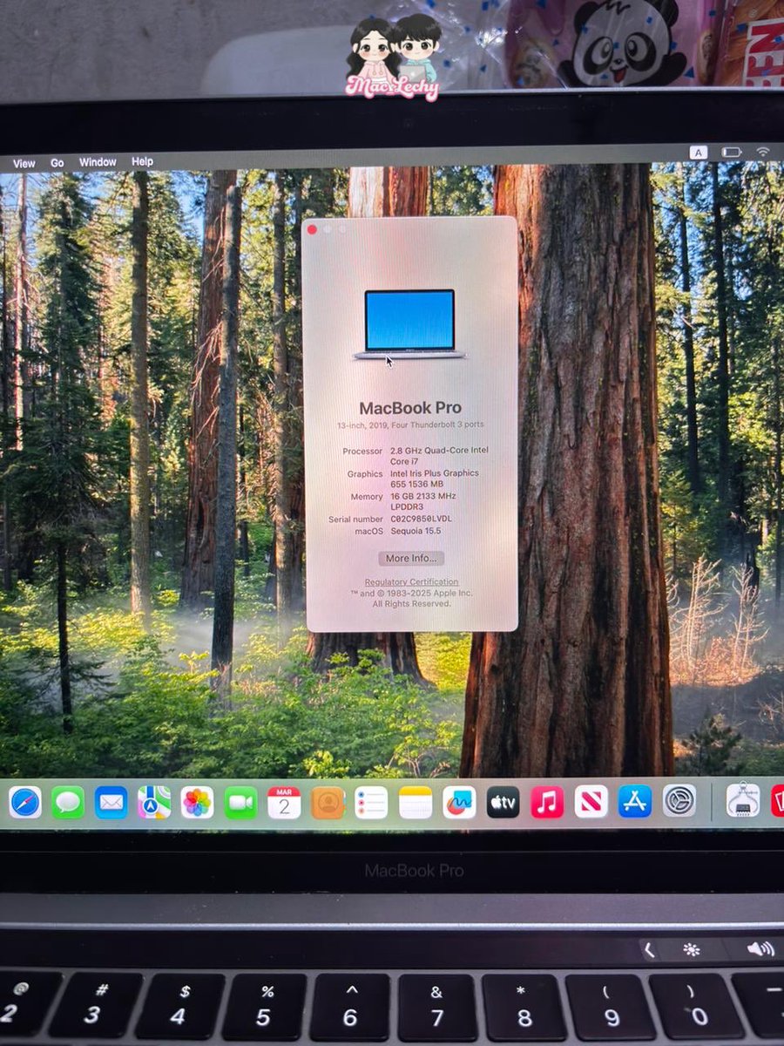Click the 13-inch, 2019 model description
This screenshot has width=784, height=1046.
click(410, 425)
